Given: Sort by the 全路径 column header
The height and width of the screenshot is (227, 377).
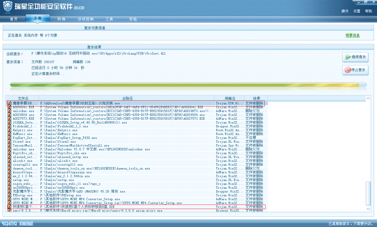Looking at the screenshot, I should click(x=127, y=98).
